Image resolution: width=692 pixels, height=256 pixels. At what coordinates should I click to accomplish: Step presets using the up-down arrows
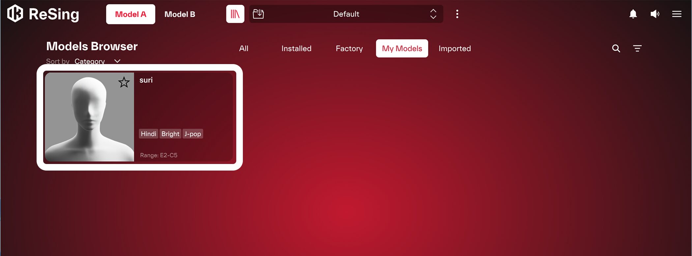tap(433, 14)
